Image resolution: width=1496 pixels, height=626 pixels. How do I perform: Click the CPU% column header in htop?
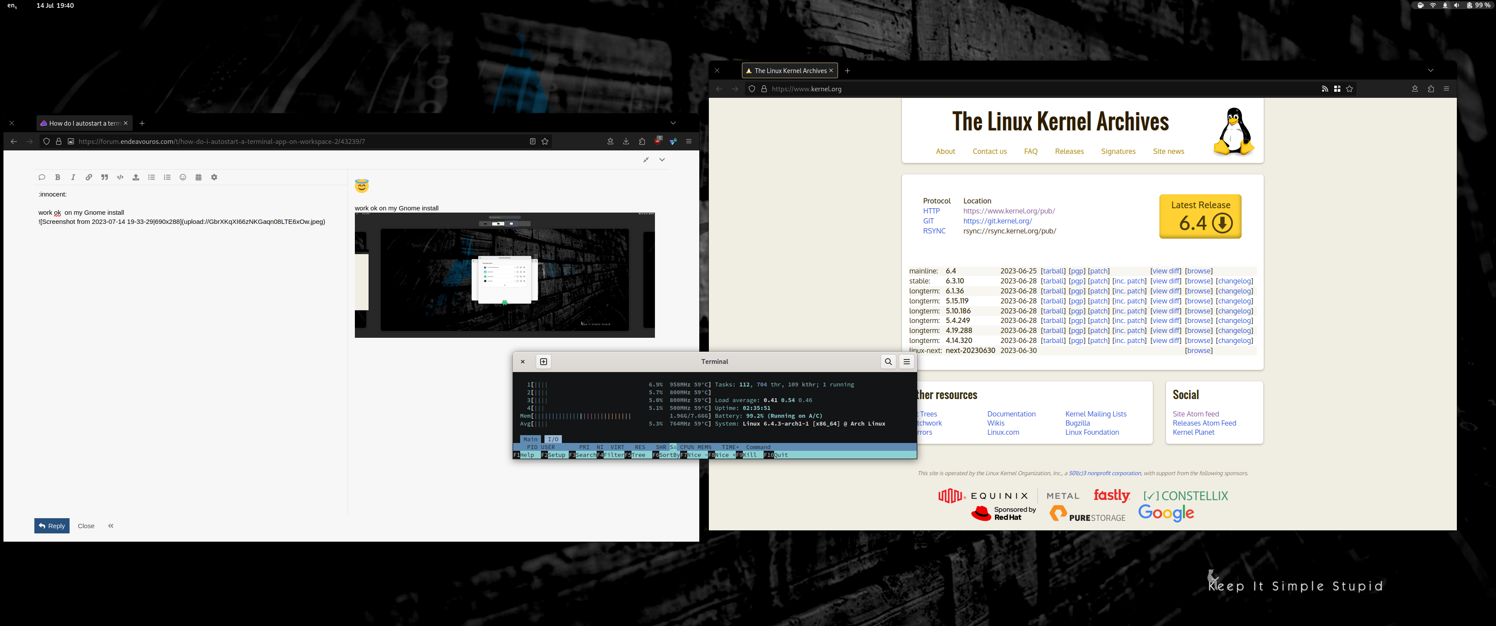coord(687,447)
